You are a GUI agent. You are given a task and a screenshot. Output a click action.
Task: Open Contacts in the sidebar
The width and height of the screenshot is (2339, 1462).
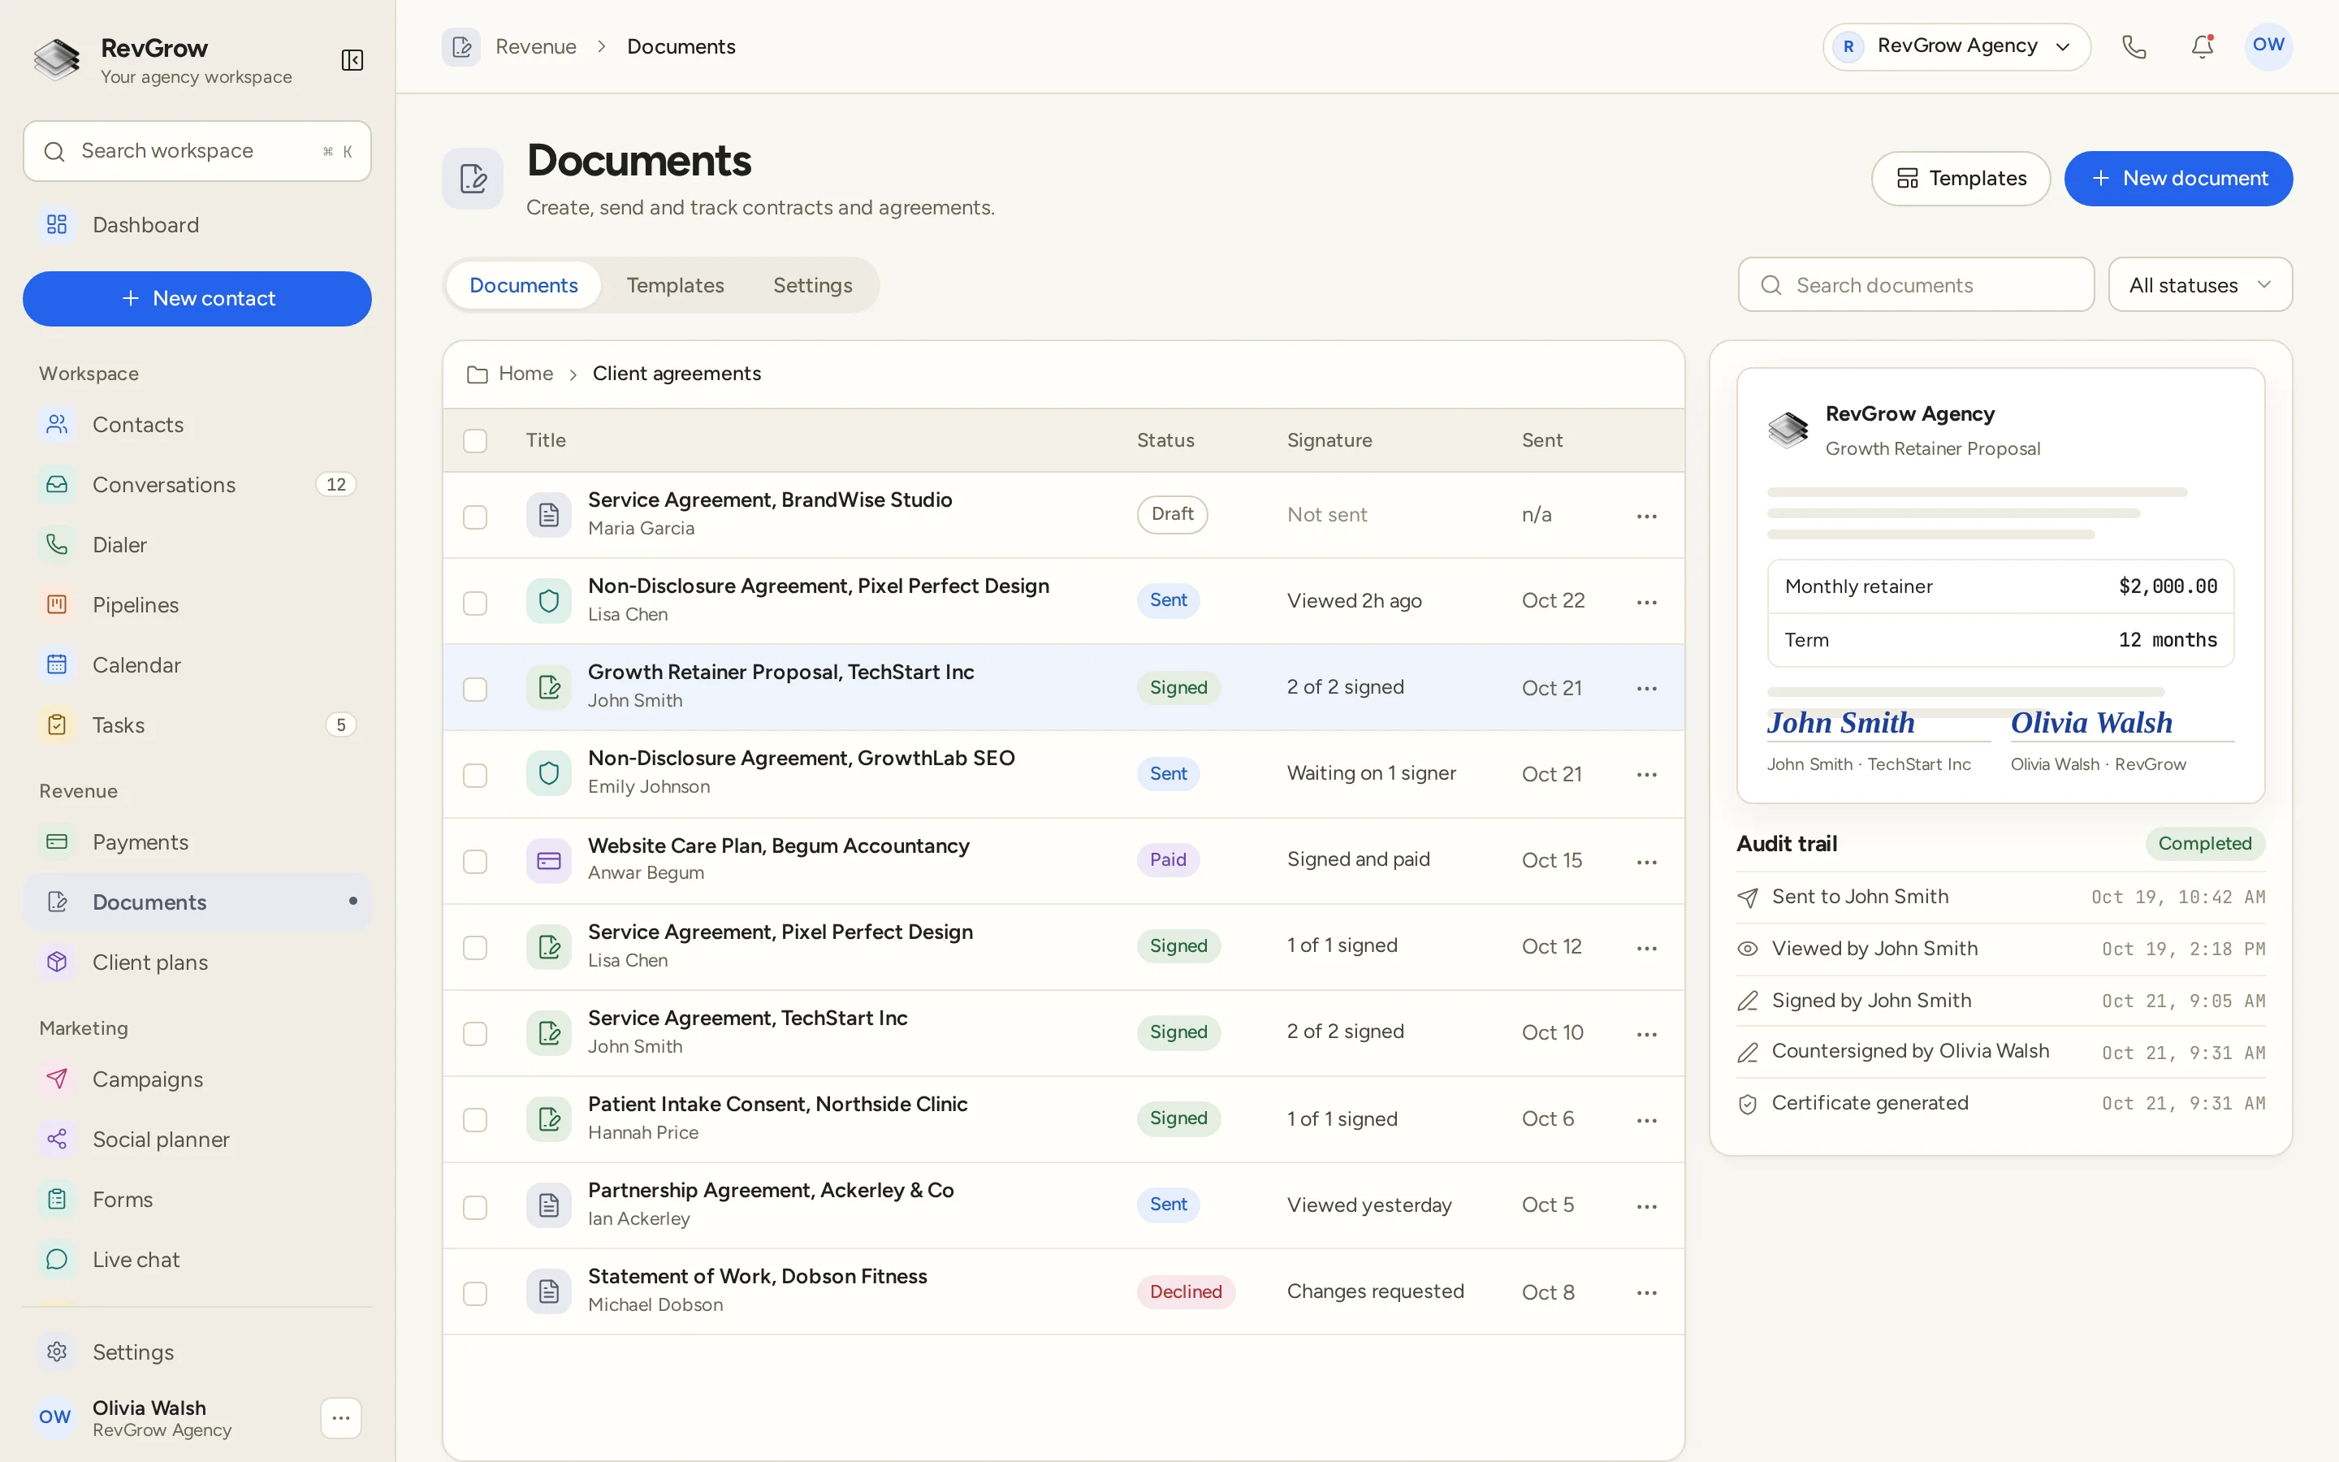pyautogui.click(x=197, y=425)
